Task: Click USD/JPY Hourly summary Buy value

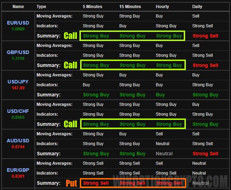Action: 160,95
